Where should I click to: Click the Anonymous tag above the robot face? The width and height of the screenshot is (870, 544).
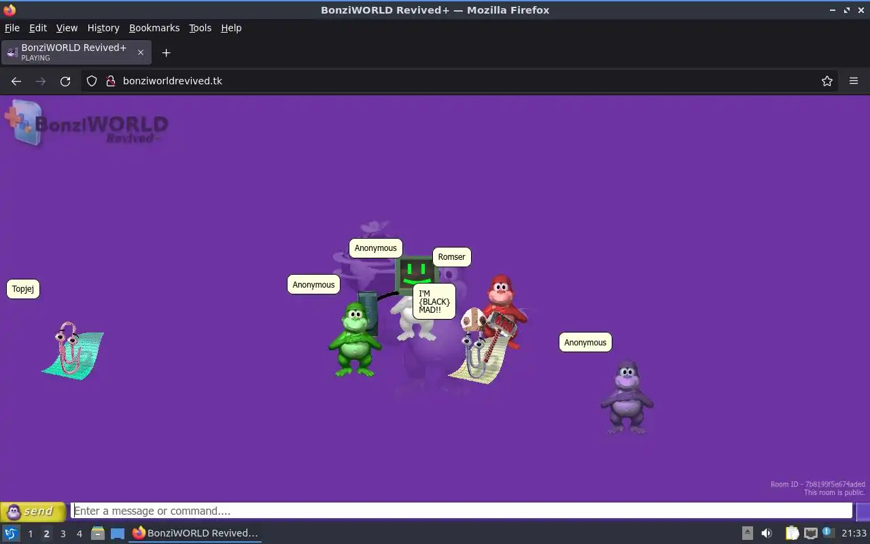[x=376, y=248]
